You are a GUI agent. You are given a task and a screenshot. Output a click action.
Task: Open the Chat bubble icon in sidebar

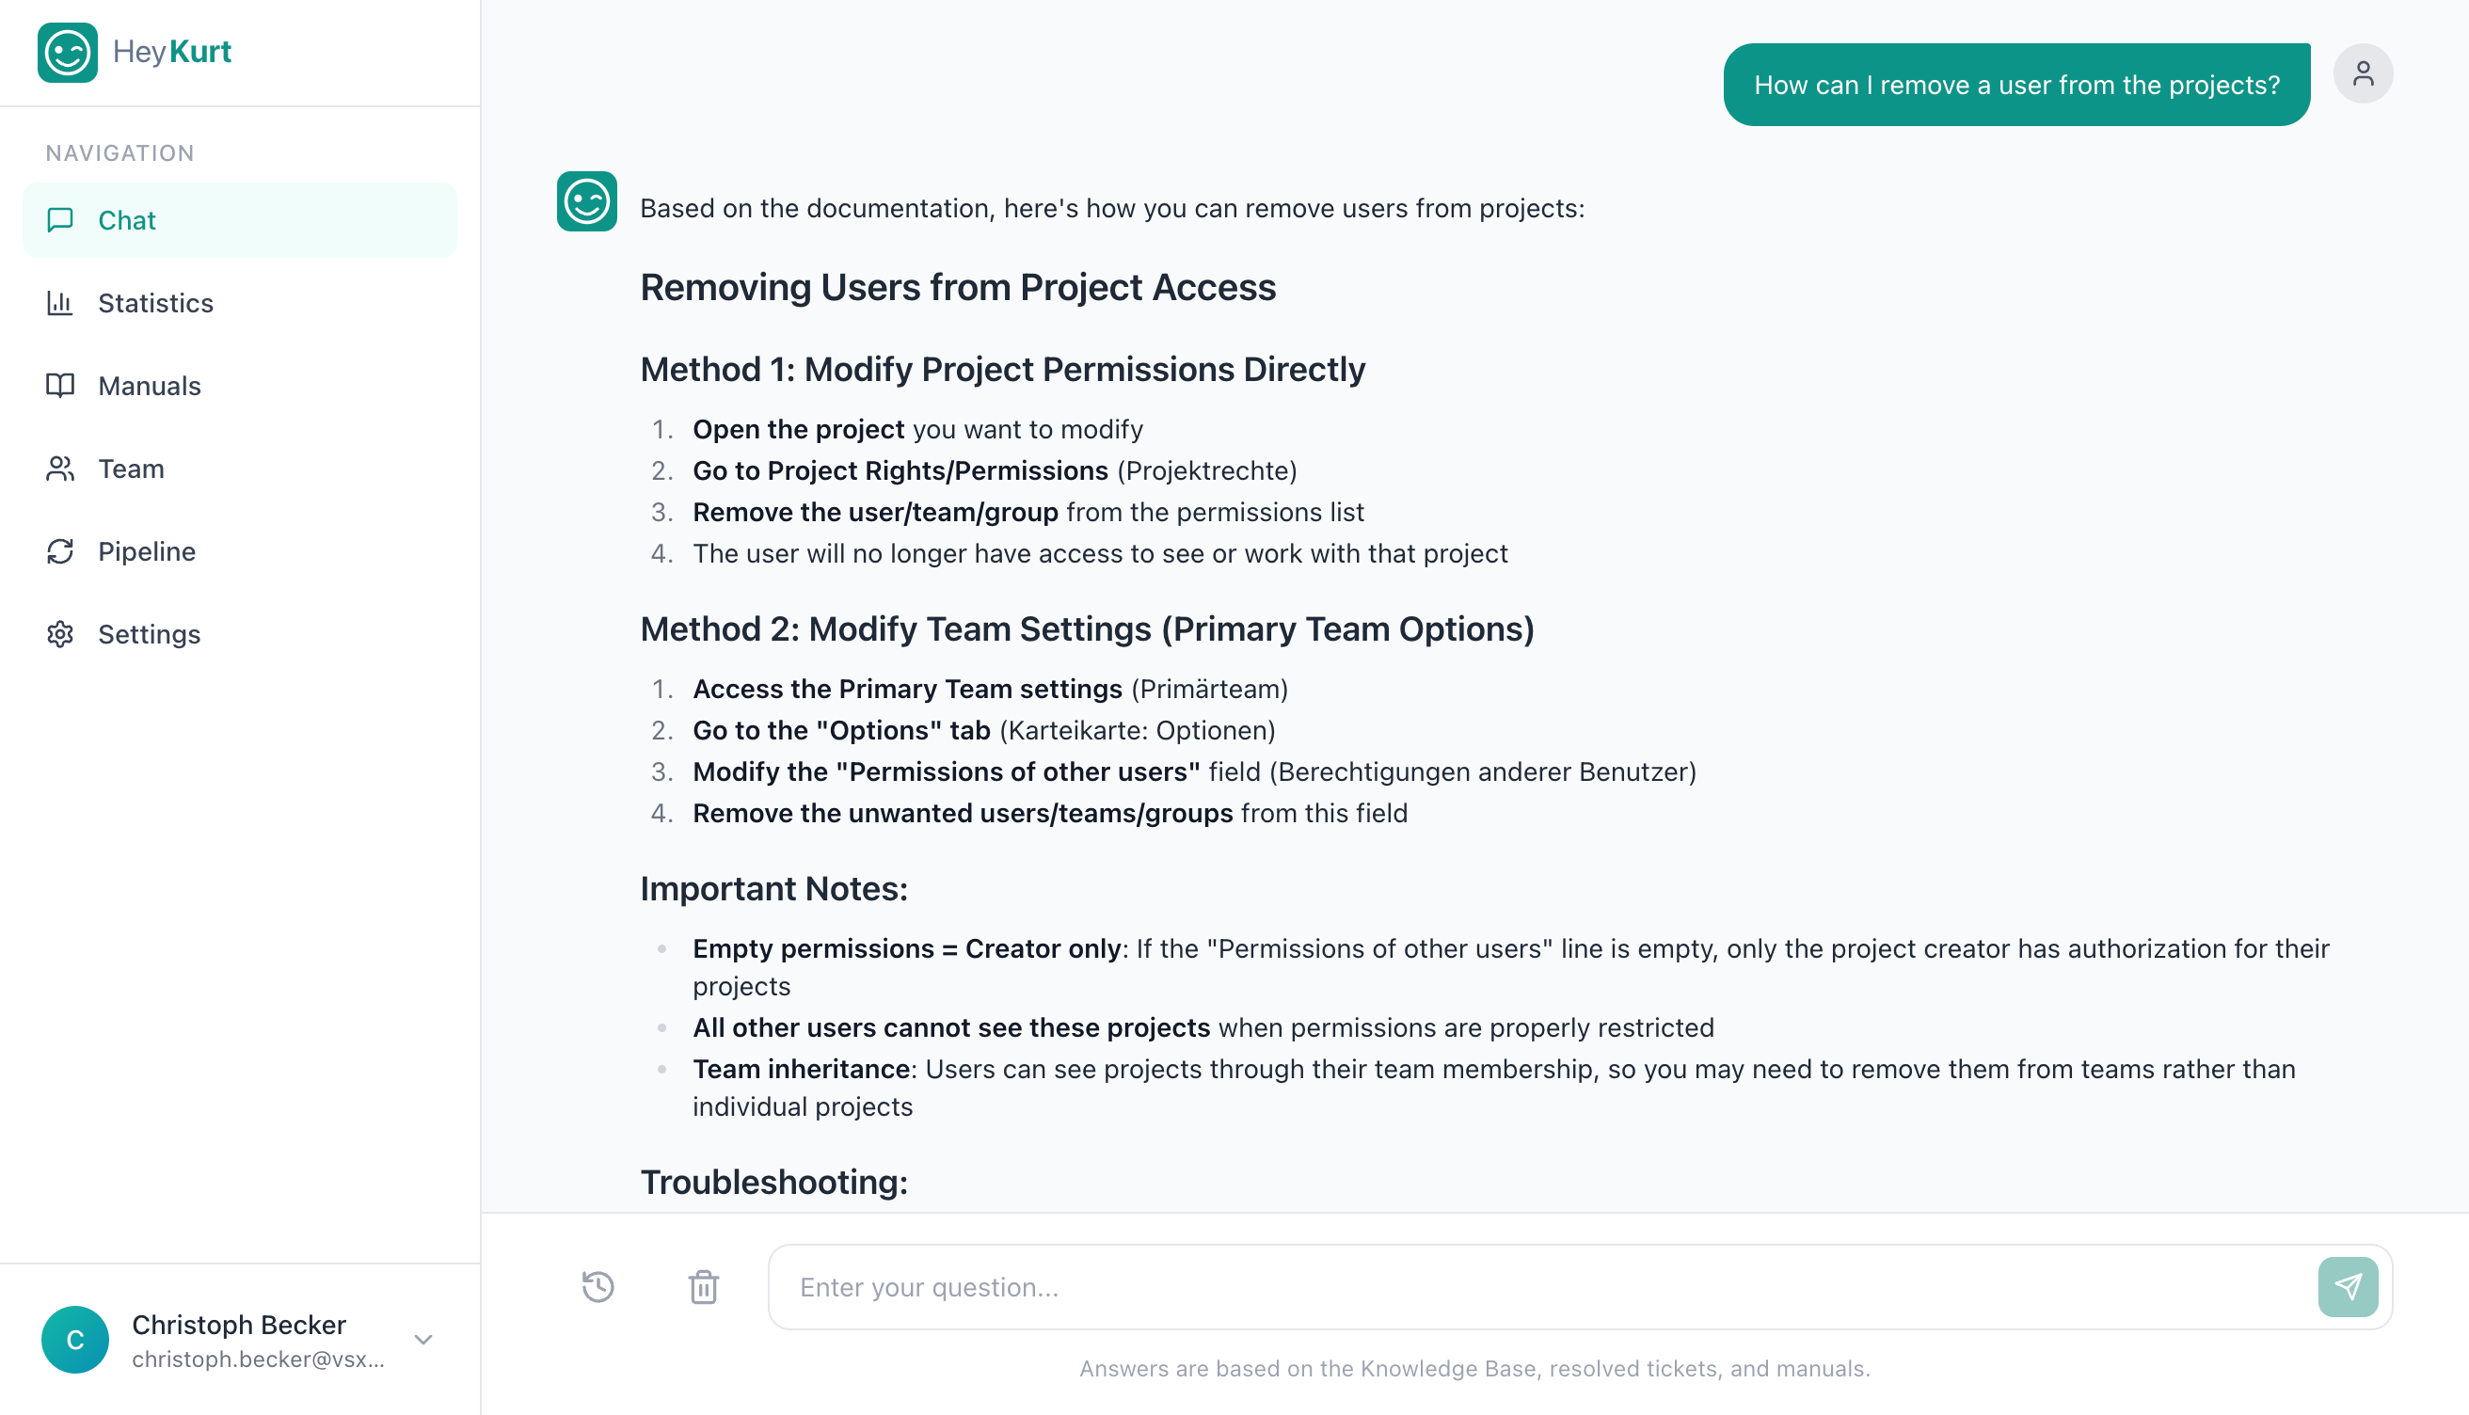(60, 219)
